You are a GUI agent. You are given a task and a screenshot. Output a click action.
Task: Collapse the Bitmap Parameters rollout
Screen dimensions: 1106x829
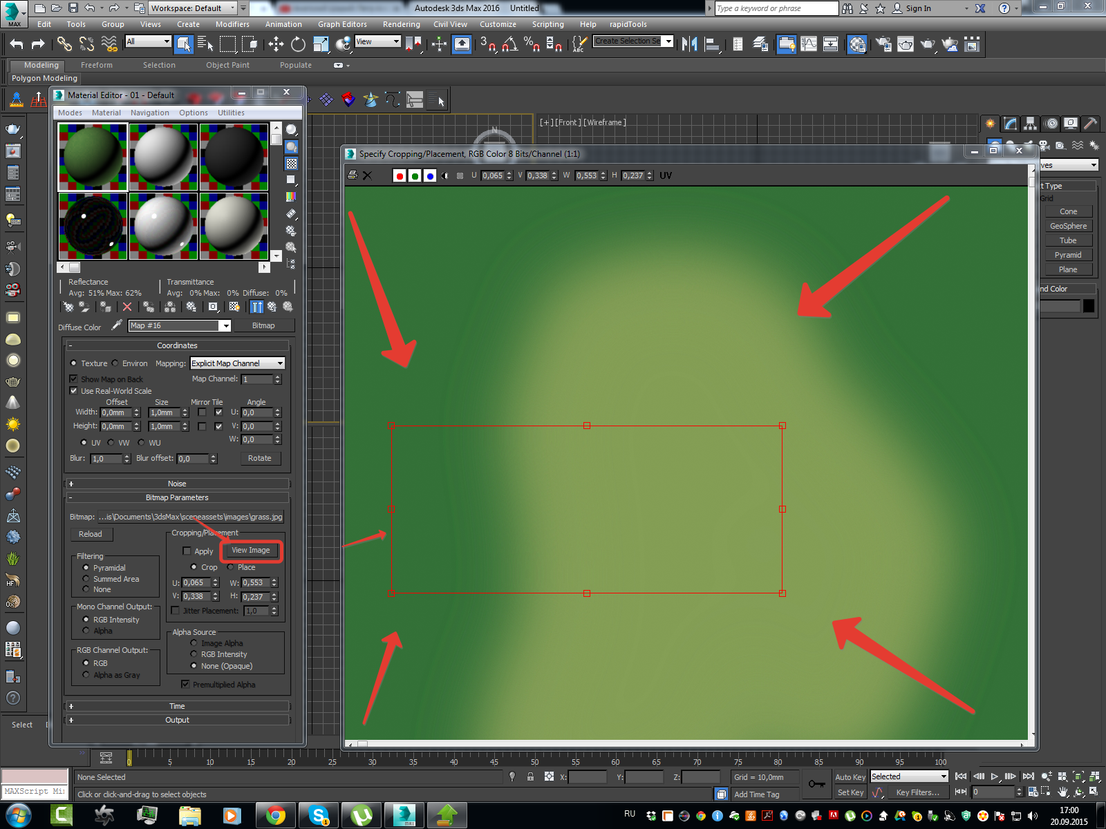pos(177,497)
